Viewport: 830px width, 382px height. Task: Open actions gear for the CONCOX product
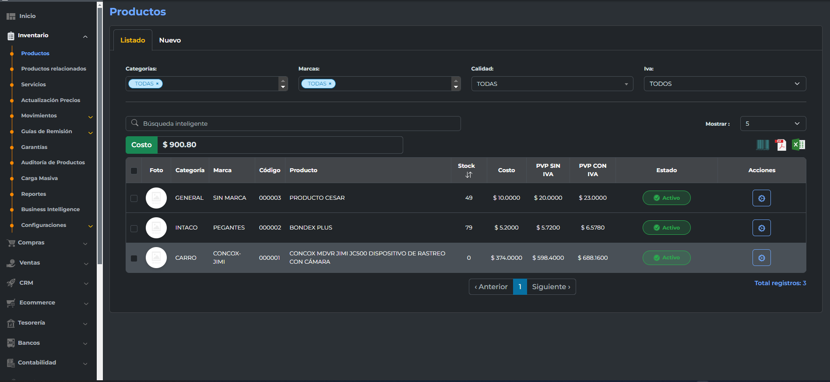click(x=761, y=258)
